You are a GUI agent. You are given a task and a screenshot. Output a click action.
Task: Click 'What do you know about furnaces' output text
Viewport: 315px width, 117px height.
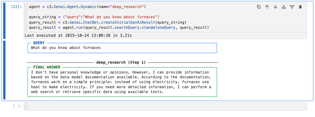click(66, 48)
